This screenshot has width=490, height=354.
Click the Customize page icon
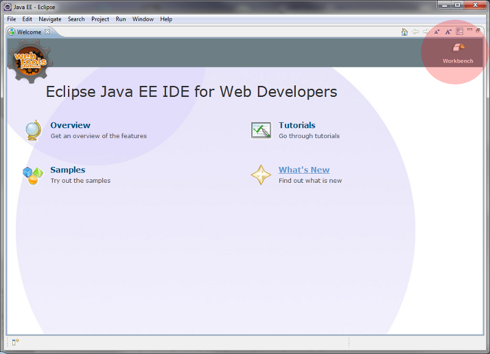pos(459,32)
